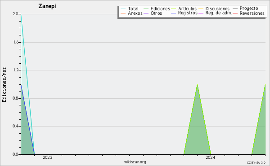Select the 'Proyecto' legend label
Viewport: 270px width, 166px height.
pos(249,9)
